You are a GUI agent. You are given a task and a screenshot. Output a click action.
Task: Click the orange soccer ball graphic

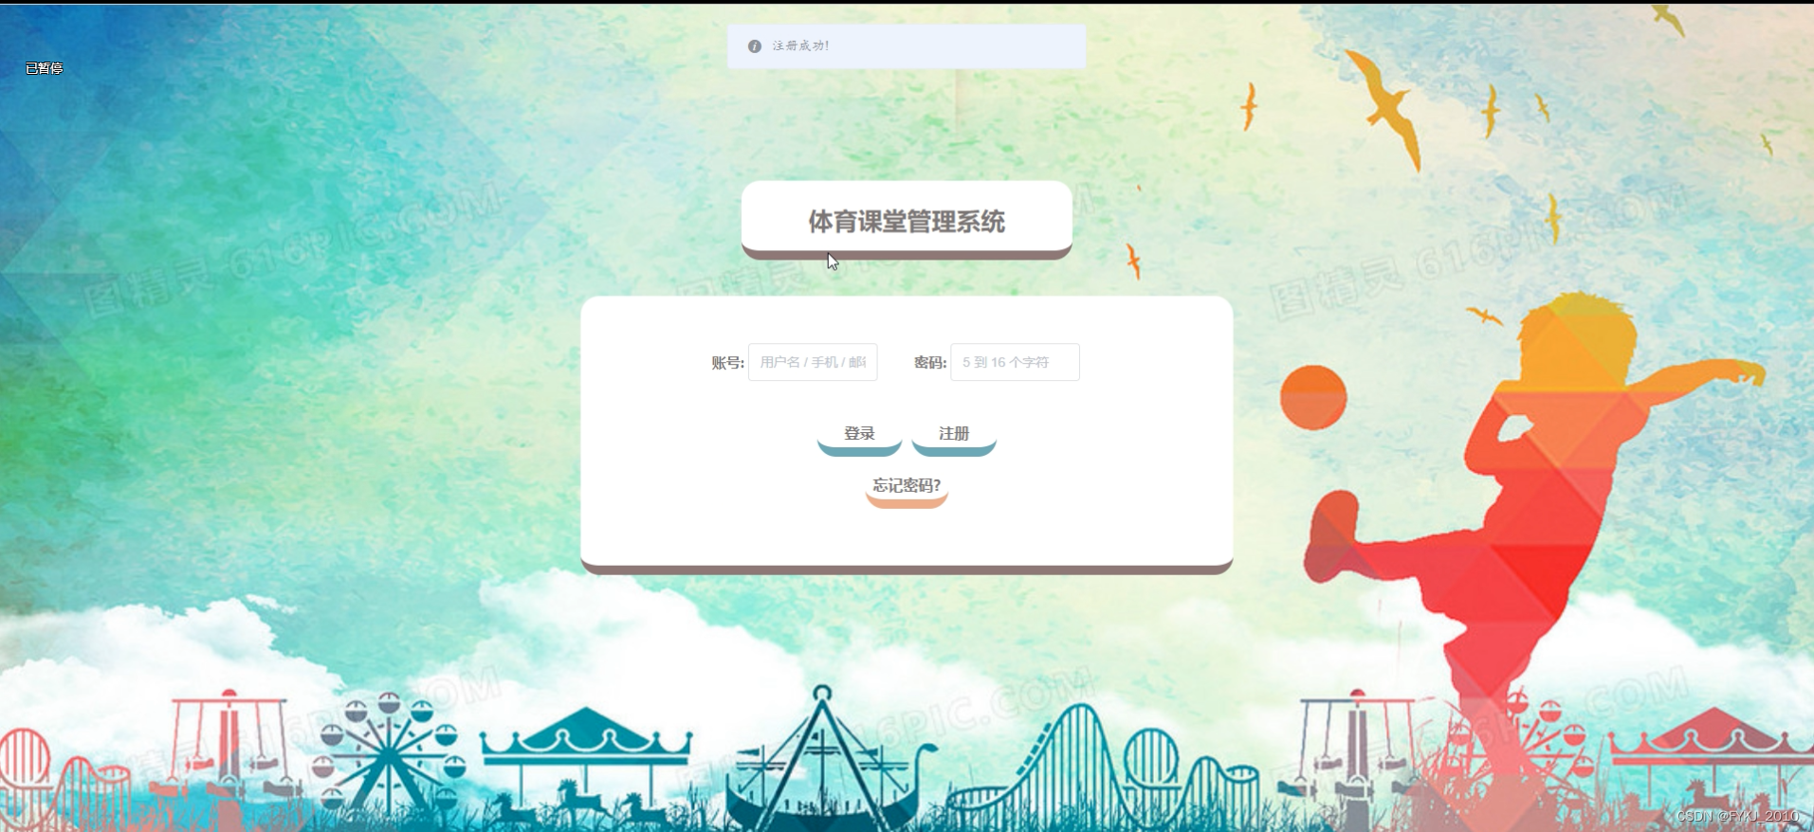(1313, 398)
